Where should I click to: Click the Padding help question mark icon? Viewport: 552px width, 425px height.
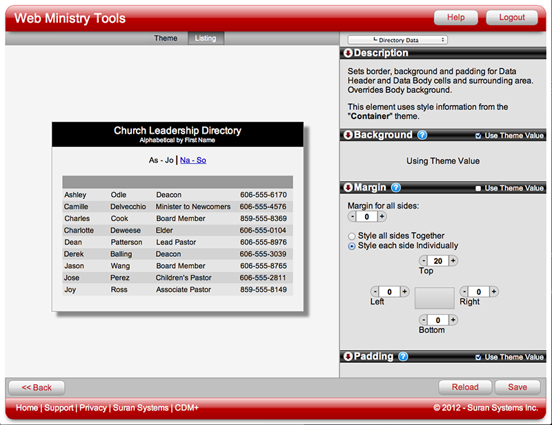pyautogui.click(x=403, y=357)
